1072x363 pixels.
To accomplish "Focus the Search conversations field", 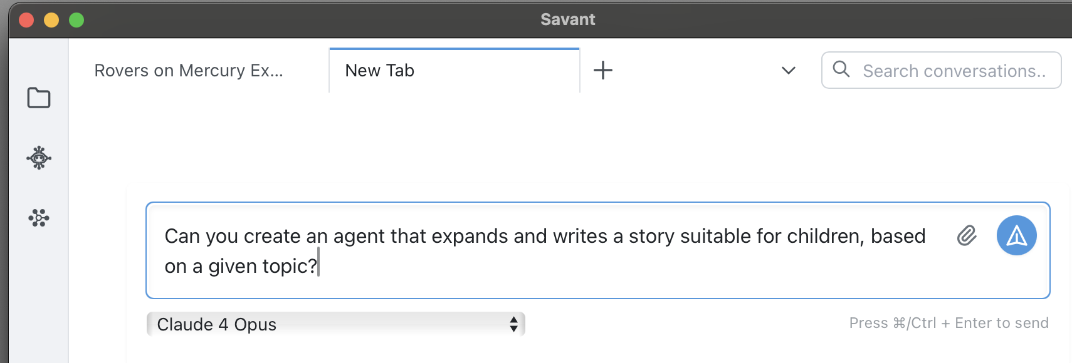I will 954,71.
